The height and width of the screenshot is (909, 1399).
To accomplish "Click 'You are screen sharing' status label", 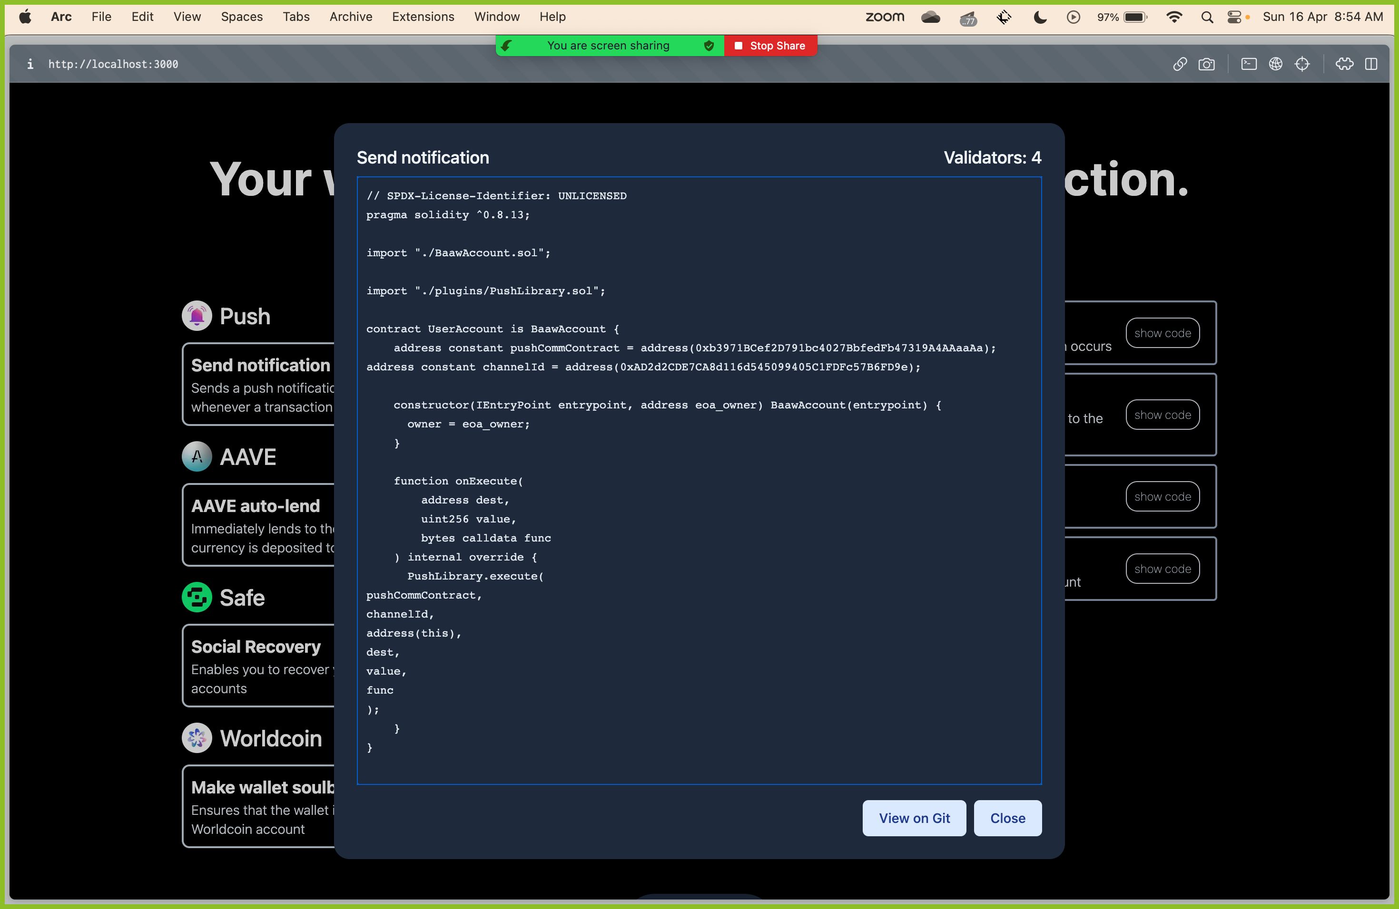I will (x=608, y=46).
